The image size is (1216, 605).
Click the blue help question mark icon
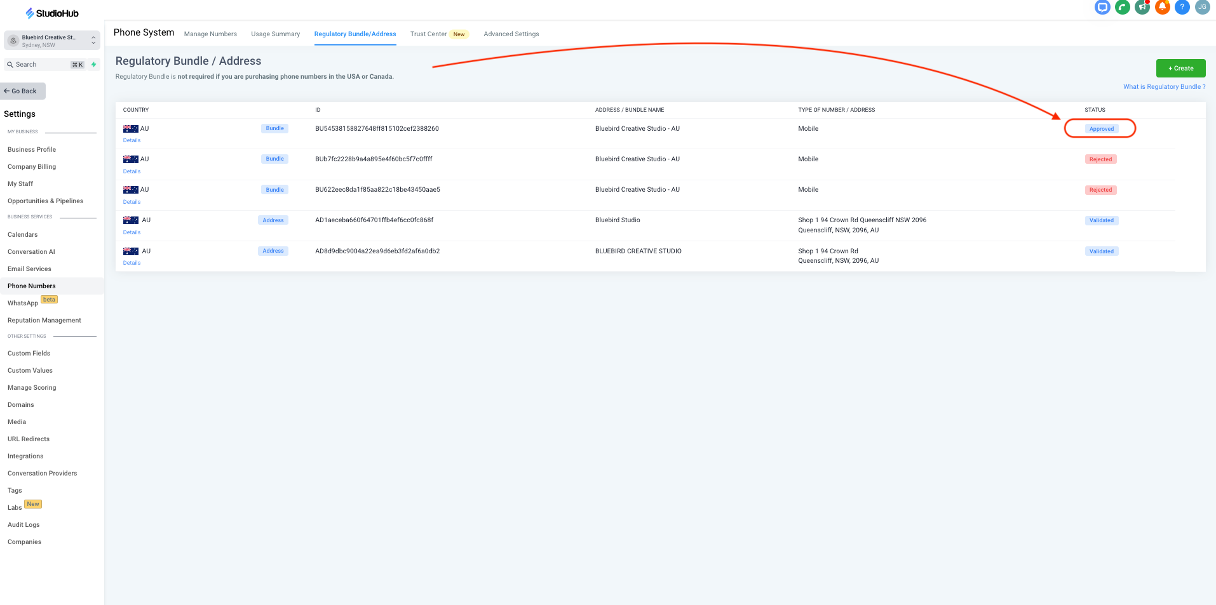1182,7
